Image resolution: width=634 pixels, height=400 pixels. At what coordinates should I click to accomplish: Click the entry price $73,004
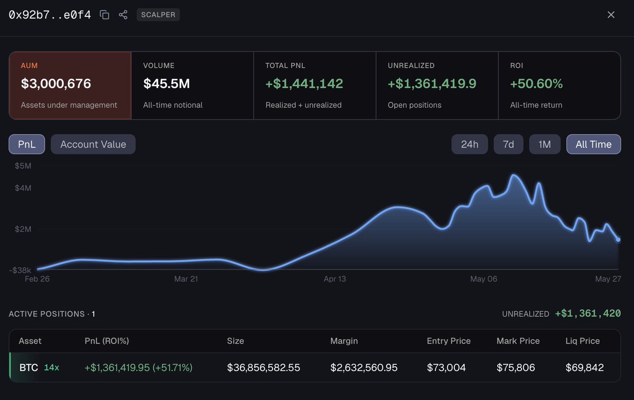coord(446,367)
